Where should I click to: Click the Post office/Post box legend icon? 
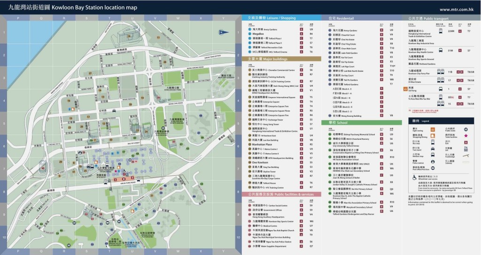(x=433, y=168)
